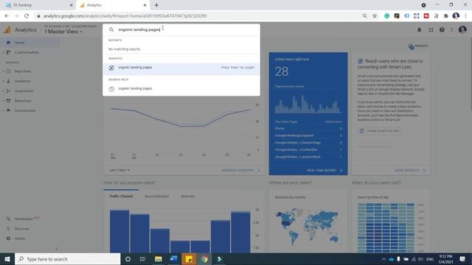Open the notifications bell icon
The image size is (472, 265).
click(x=420, y=29)
